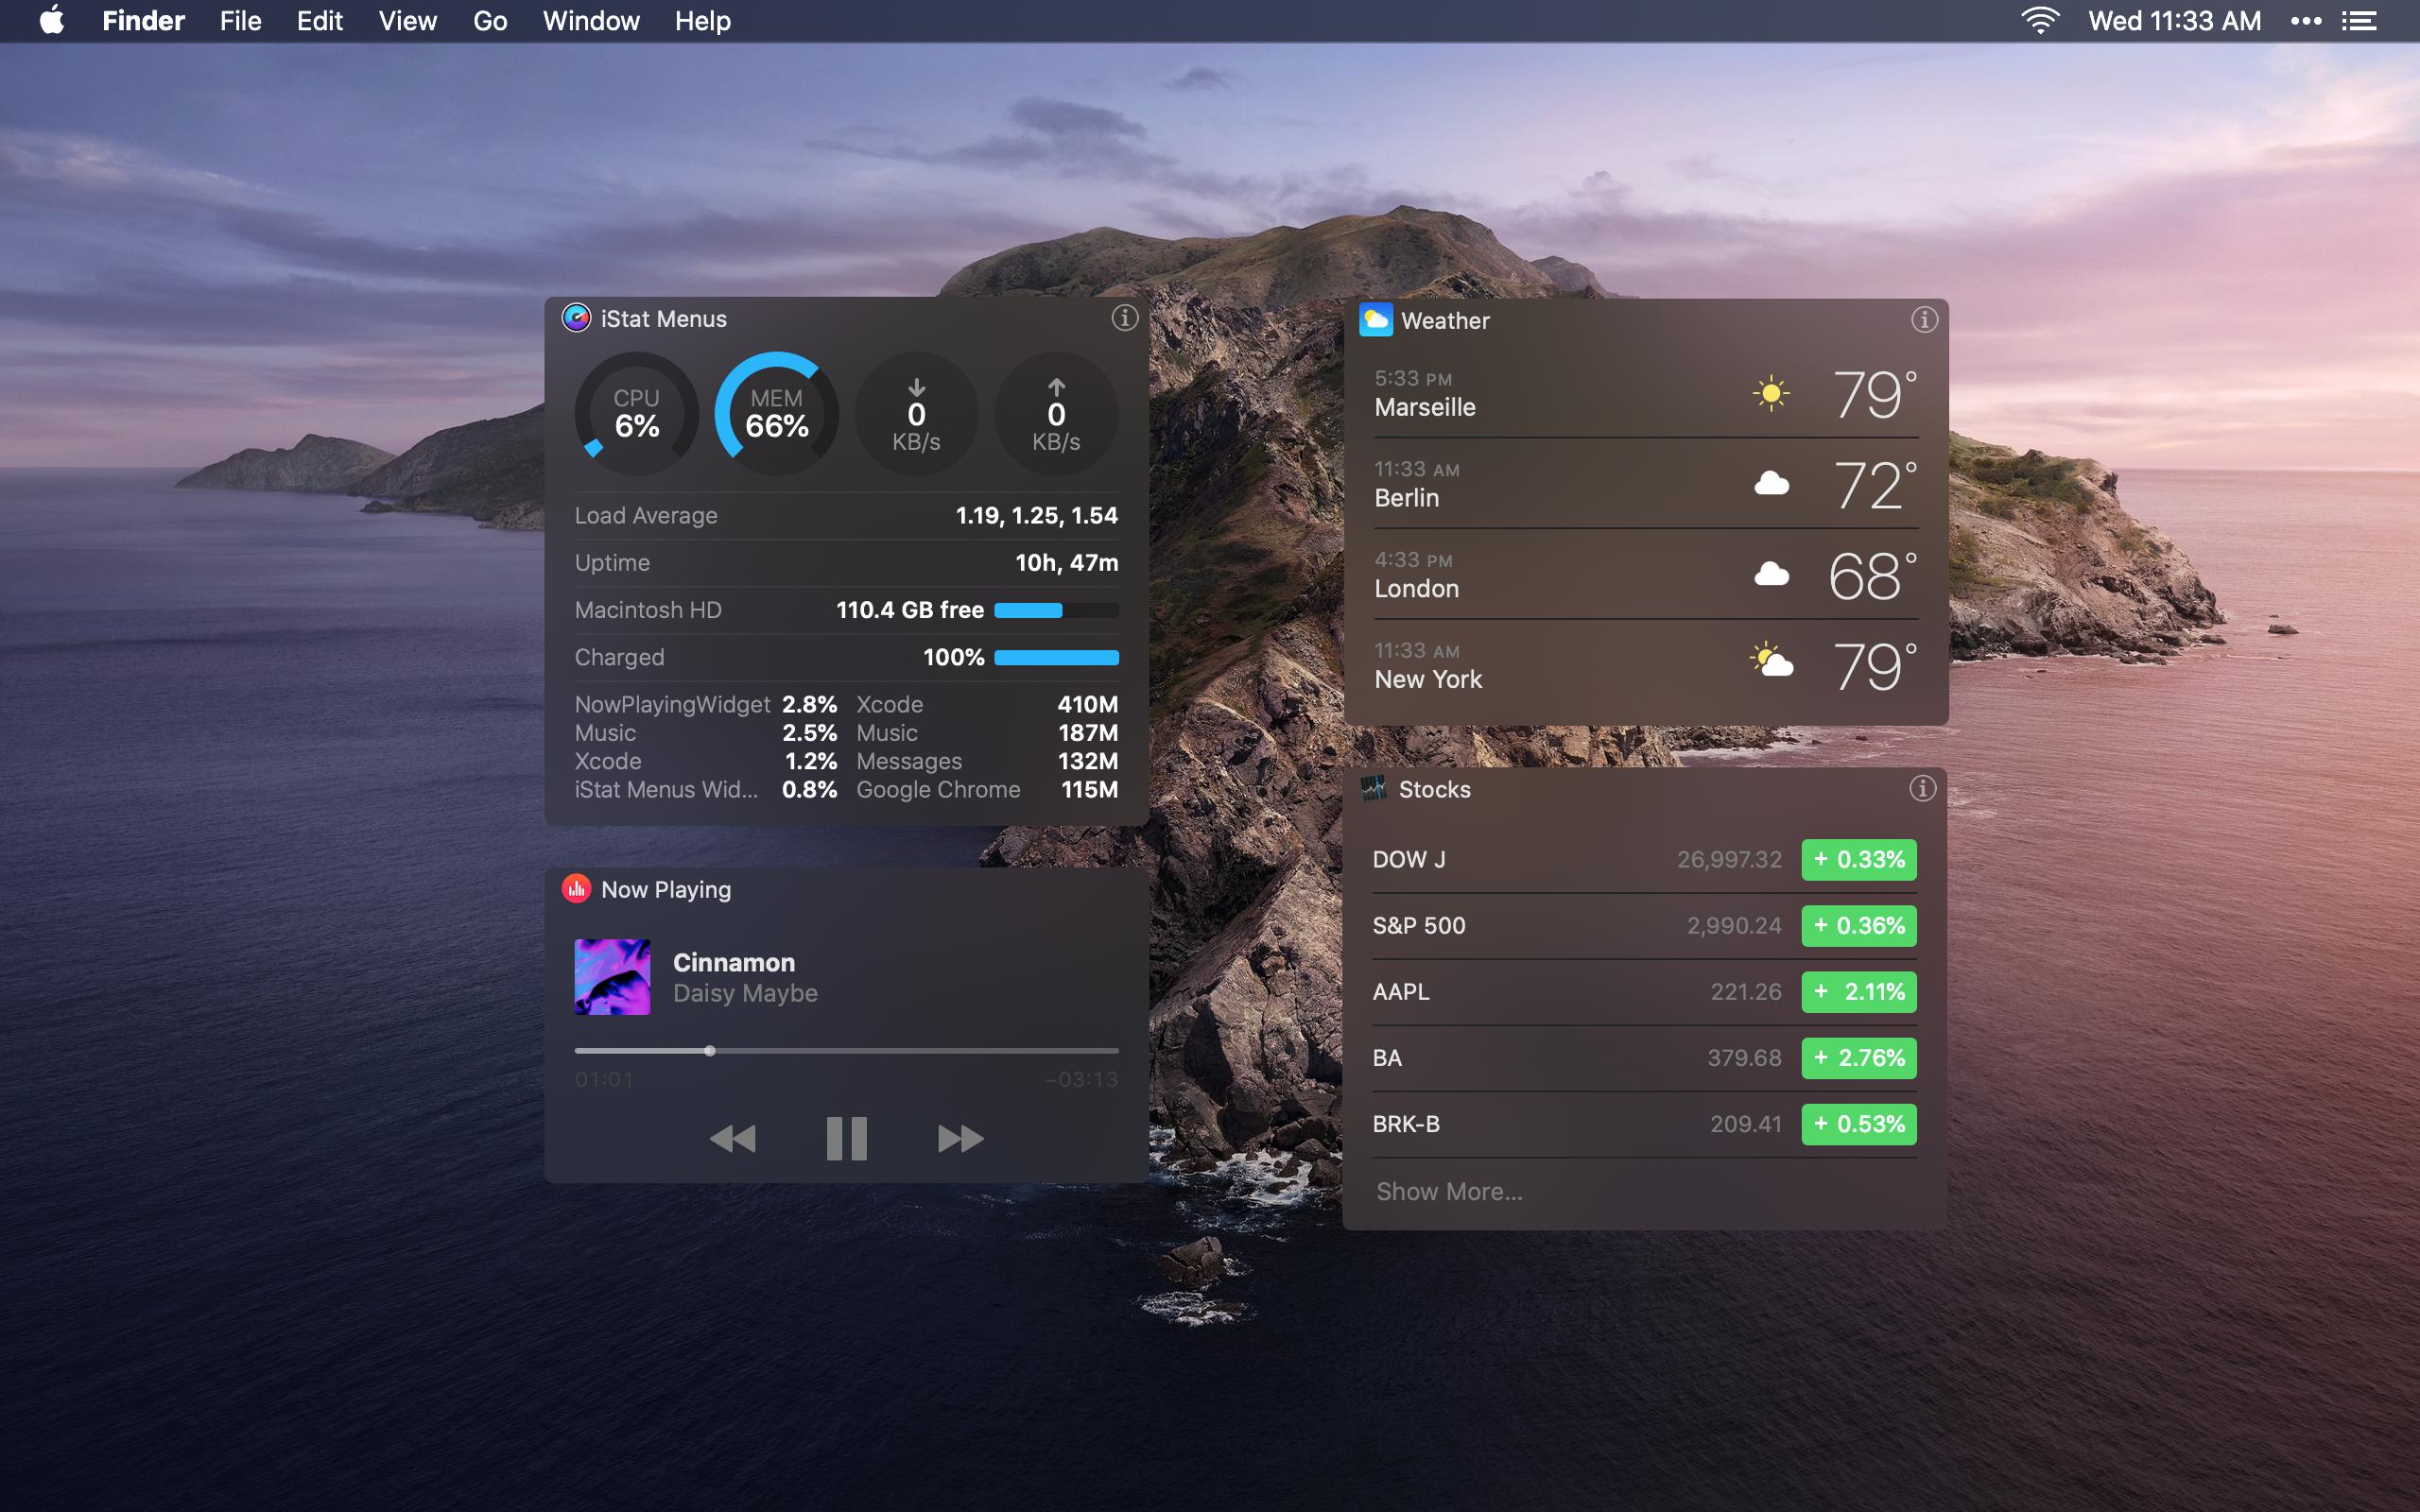
Task: Click the menu bar clock
Action: point(2174,21)
